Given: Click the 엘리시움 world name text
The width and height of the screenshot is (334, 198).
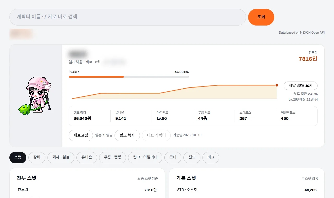Looking at the screenshot, I should [x=75, y=62].
